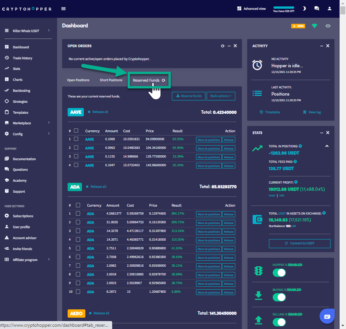Open the Bulk actions dropdown
The width and height of the screenshot is (346, 329).
point(221,96)
